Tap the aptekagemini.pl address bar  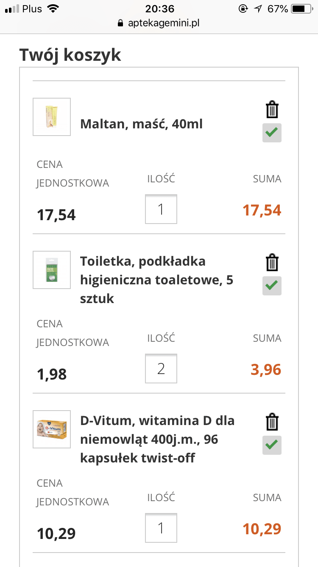click(x=163, y=23)
